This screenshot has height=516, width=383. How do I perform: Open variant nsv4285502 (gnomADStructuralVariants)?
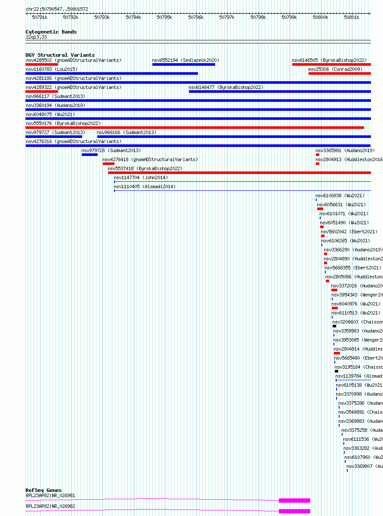(x=74, y=60)
